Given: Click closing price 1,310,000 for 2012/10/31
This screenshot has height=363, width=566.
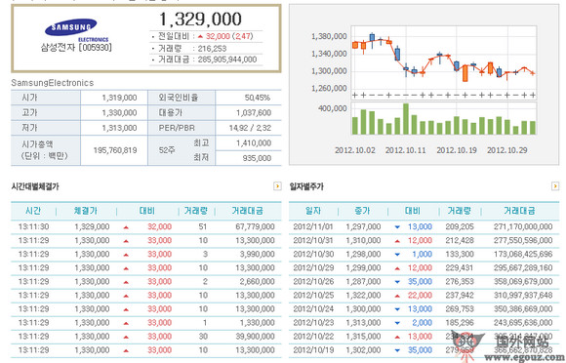Looking at the screenshot, I should [363, 240].
